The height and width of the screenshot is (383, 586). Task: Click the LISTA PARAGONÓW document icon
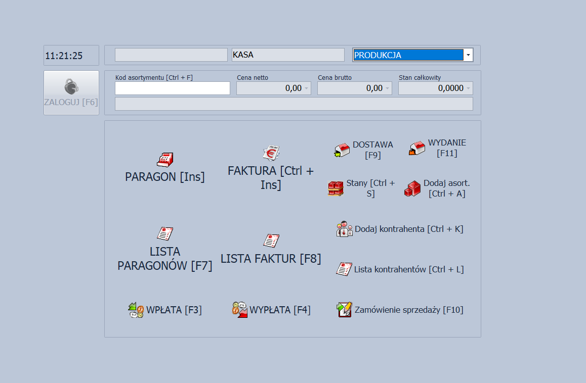point(165,233)
